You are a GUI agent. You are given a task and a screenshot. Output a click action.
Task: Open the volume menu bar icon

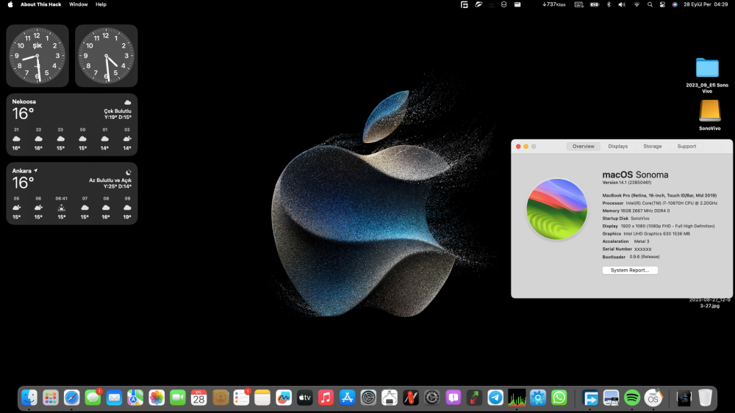click(x=622, y=4)
